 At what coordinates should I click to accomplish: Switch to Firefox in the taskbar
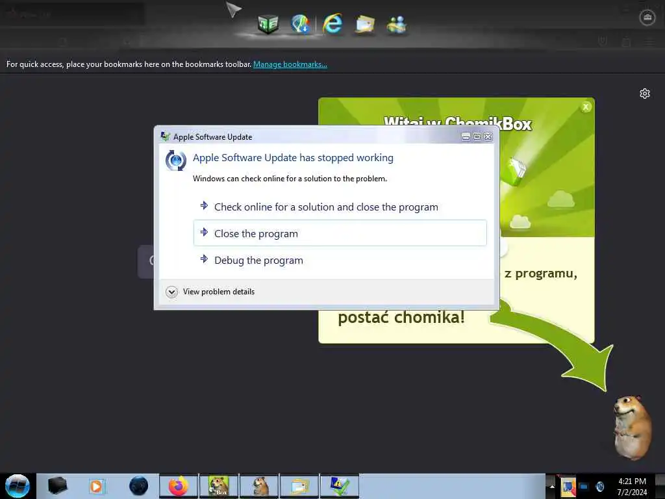click(179, 486)
